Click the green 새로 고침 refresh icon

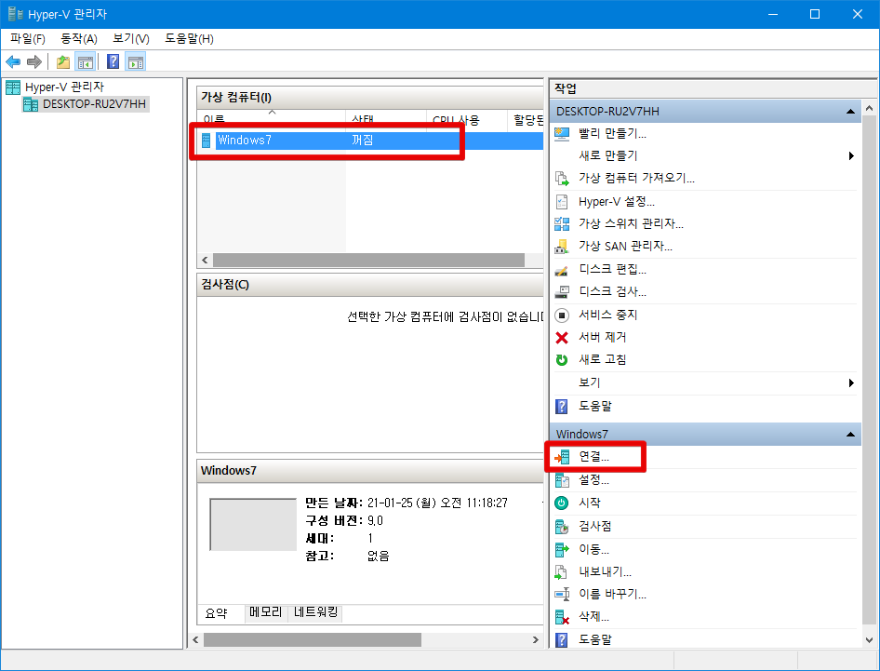pos(562,360)
